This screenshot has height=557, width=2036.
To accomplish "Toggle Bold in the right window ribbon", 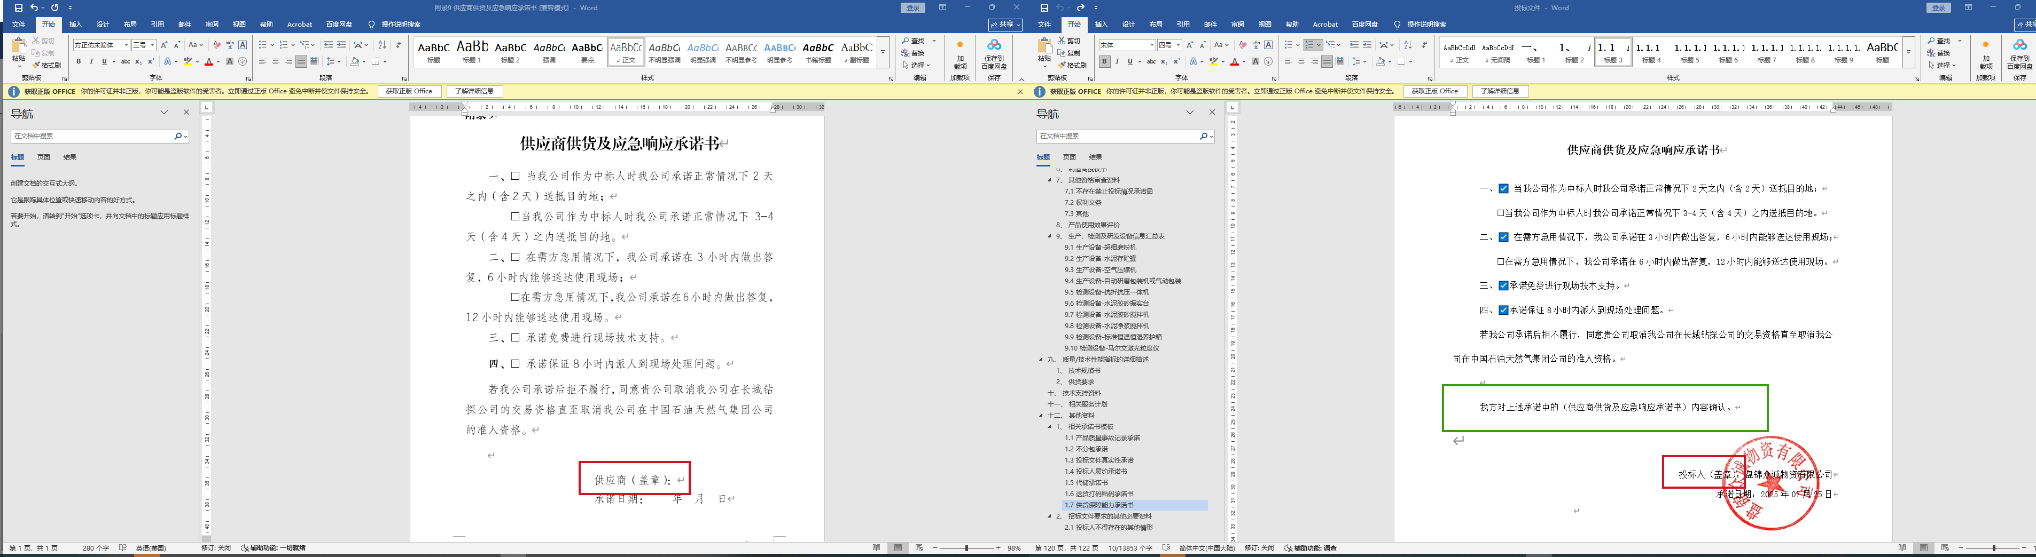I will (x=1104, y=61).
